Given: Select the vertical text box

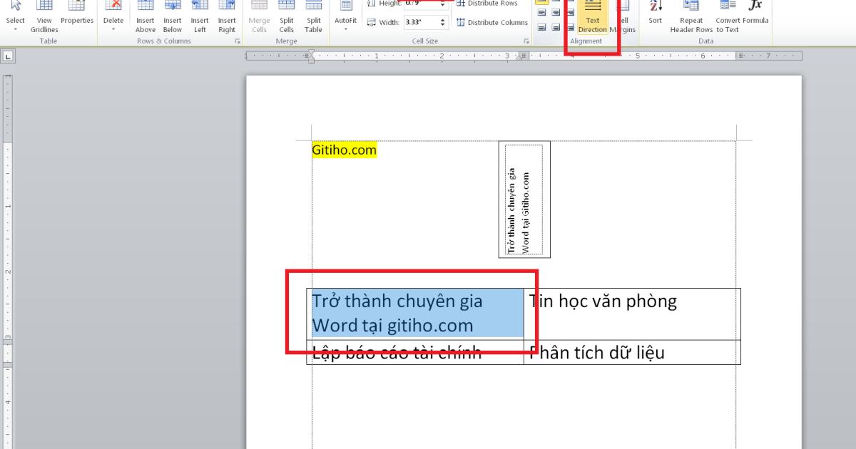Looking at the screenshot, I should (524, 200).
